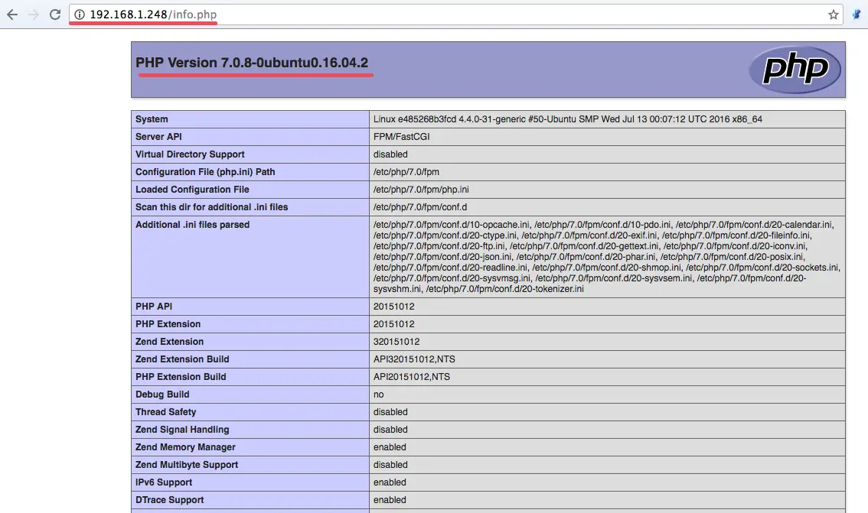
Task: Select the Zend Memory Manager label
Action: [x=185, y=448]
